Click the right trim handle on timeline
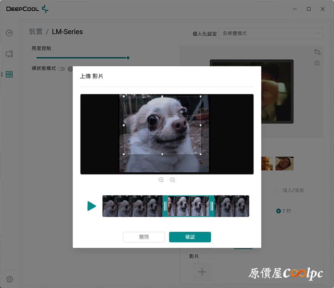This screenshot has height=288, width=334. (x=212, y=206)
